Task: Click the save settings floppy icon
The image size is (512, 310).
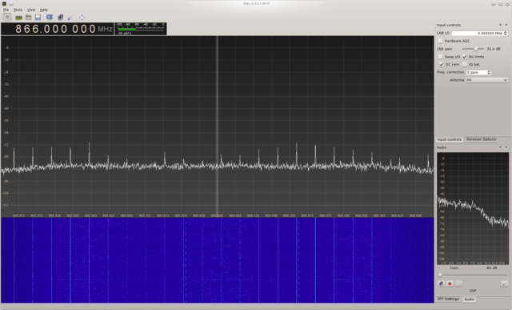Action: tap(38, 18)
